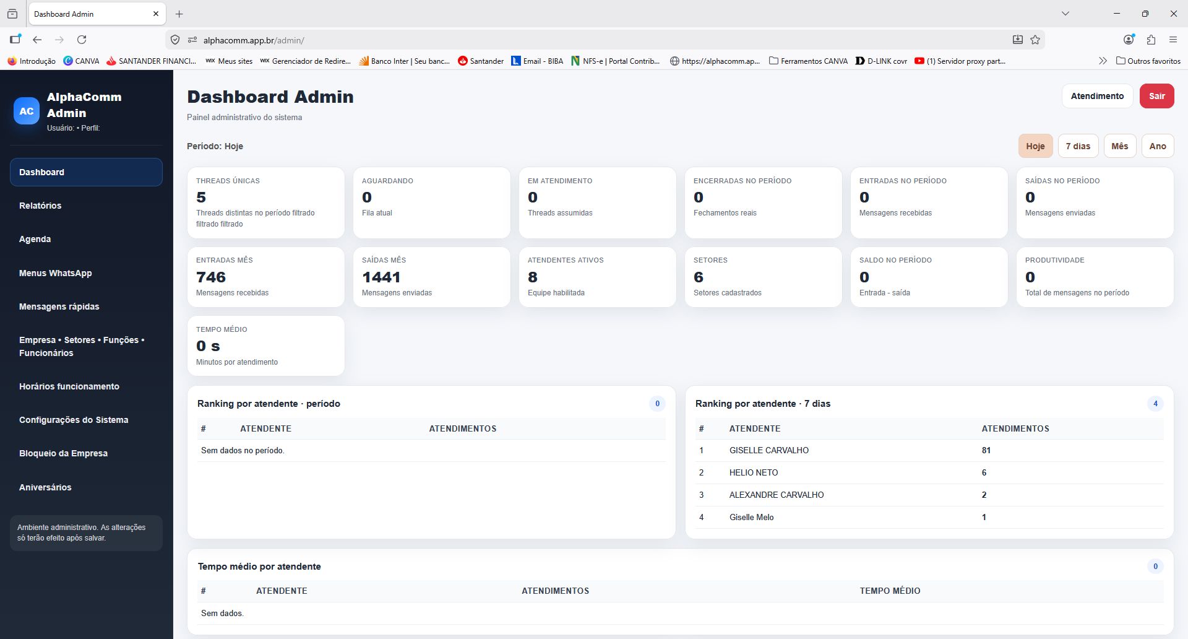Image resolution: width=1188 pixels, height=639 pixels.
Task: Expand the hidden bookmarks overflow chevron
Action: 1103,61
